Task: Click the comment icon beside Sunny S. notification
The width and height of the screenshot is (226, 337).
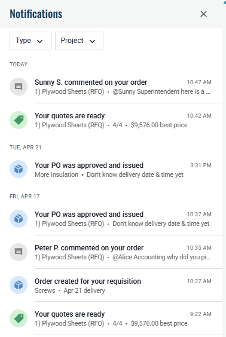Action: coord(19,87)
